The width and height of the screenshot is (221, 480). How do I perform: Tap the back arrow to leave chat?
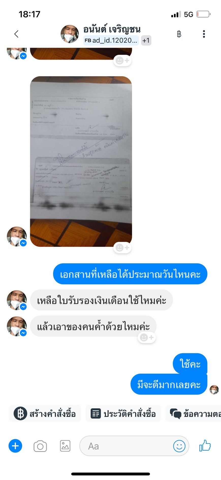[x=17, y=34]
